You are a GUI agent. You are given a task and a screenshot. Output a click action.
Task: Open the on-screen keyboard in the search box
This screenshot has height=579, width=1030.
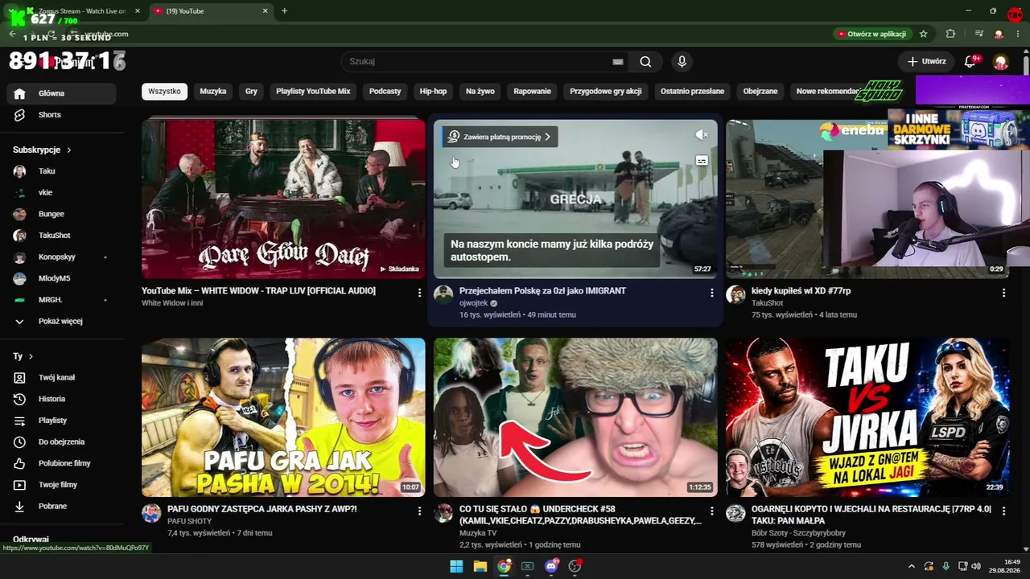click(618, 62)
